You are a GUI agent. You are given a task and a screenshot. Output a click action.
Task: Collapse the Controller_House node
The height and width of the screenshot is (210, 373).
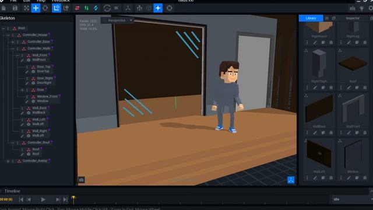click(x=8, y=35)
